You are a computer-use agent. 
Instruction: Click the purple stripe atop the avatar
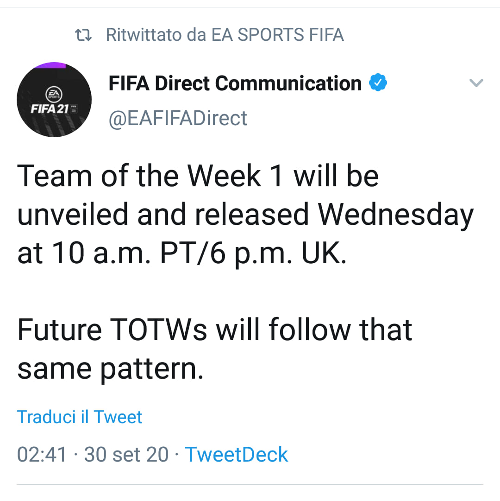pos(50,65)
